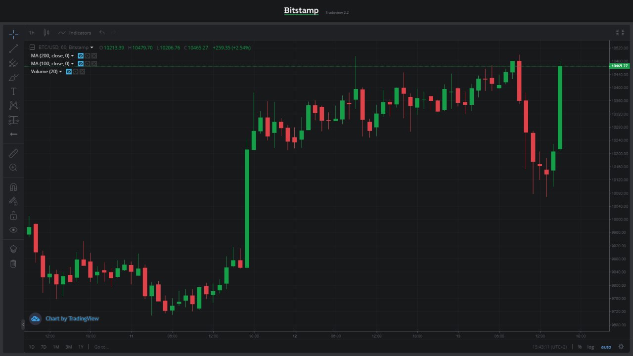The height and width of the screenshot is (356, 633).
Task: Set range to 3M
Action: click(x=69, y=347)
